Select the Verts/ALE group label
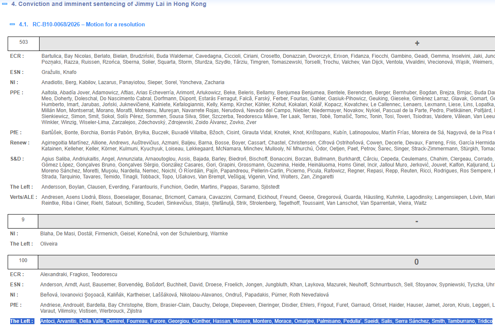 [x=24, y=197]
